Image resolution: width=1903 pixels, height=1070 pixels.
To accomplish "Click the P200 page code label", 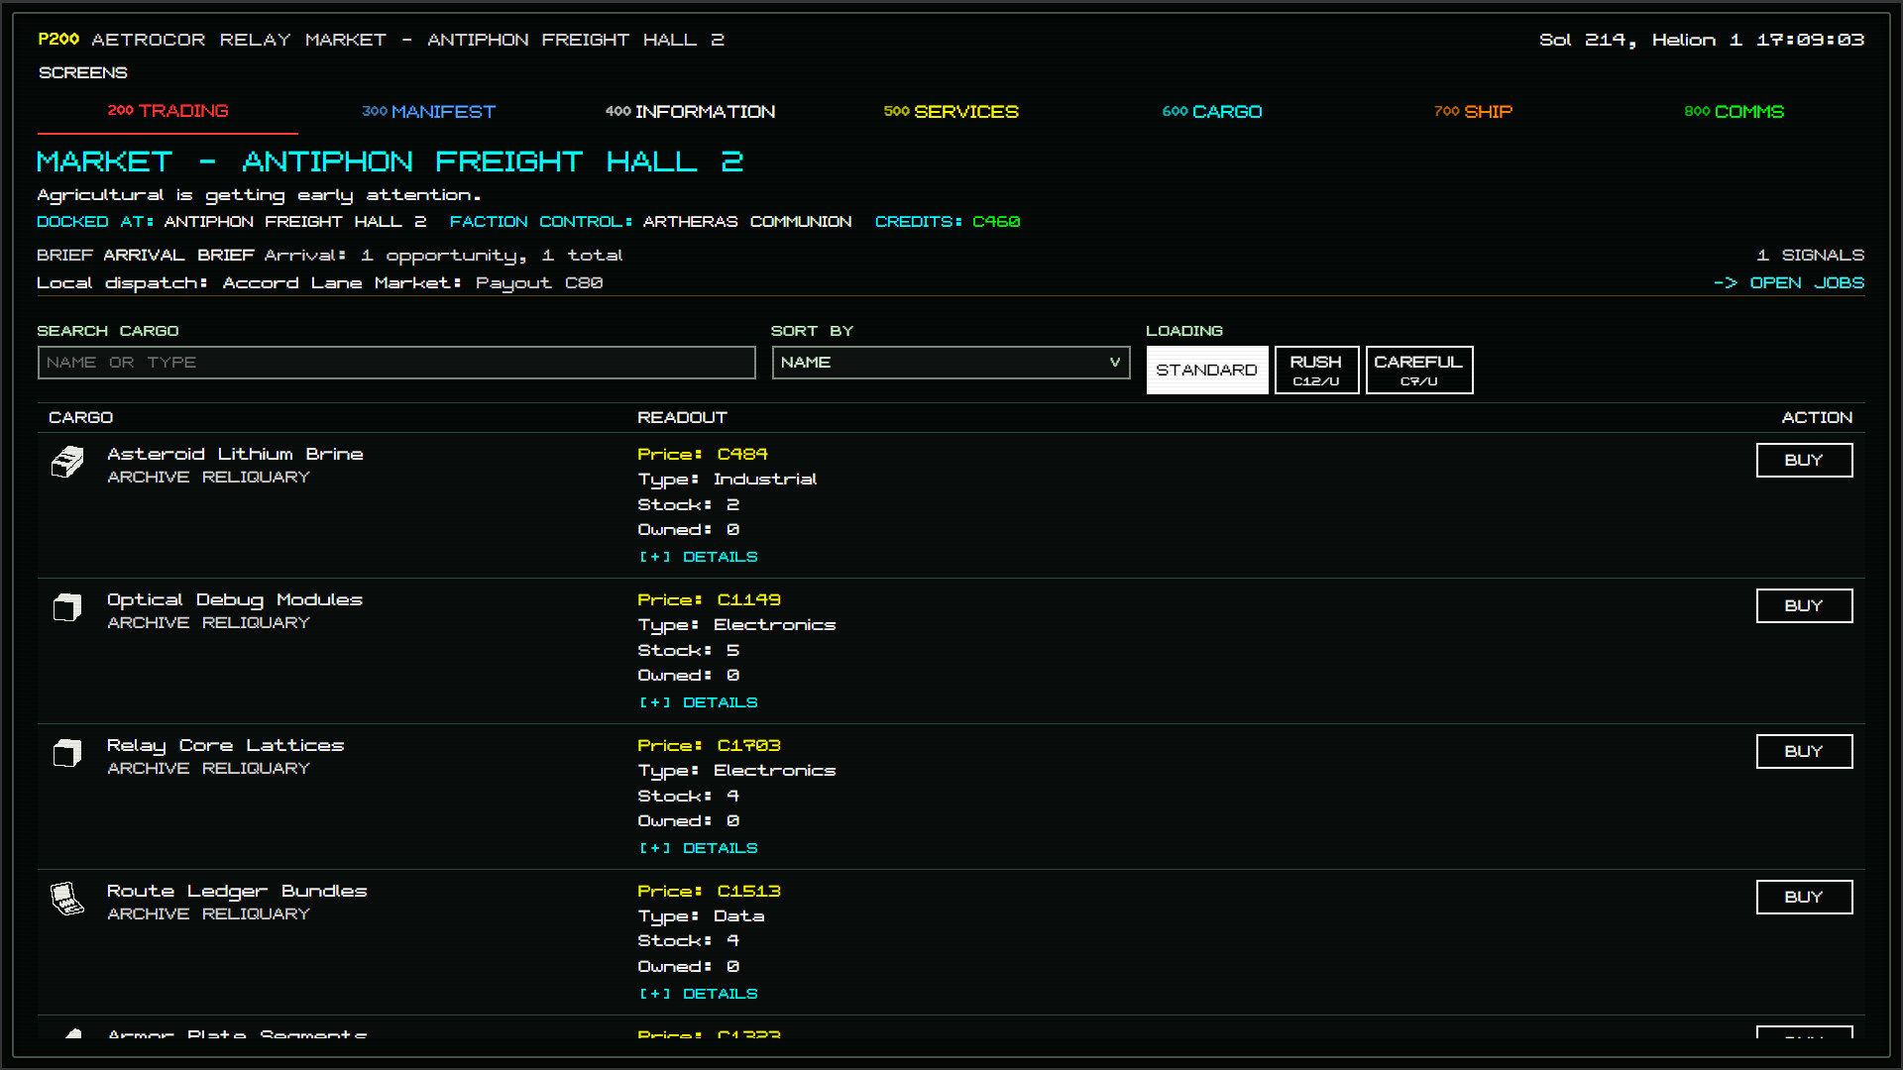I will coord(58,40).
